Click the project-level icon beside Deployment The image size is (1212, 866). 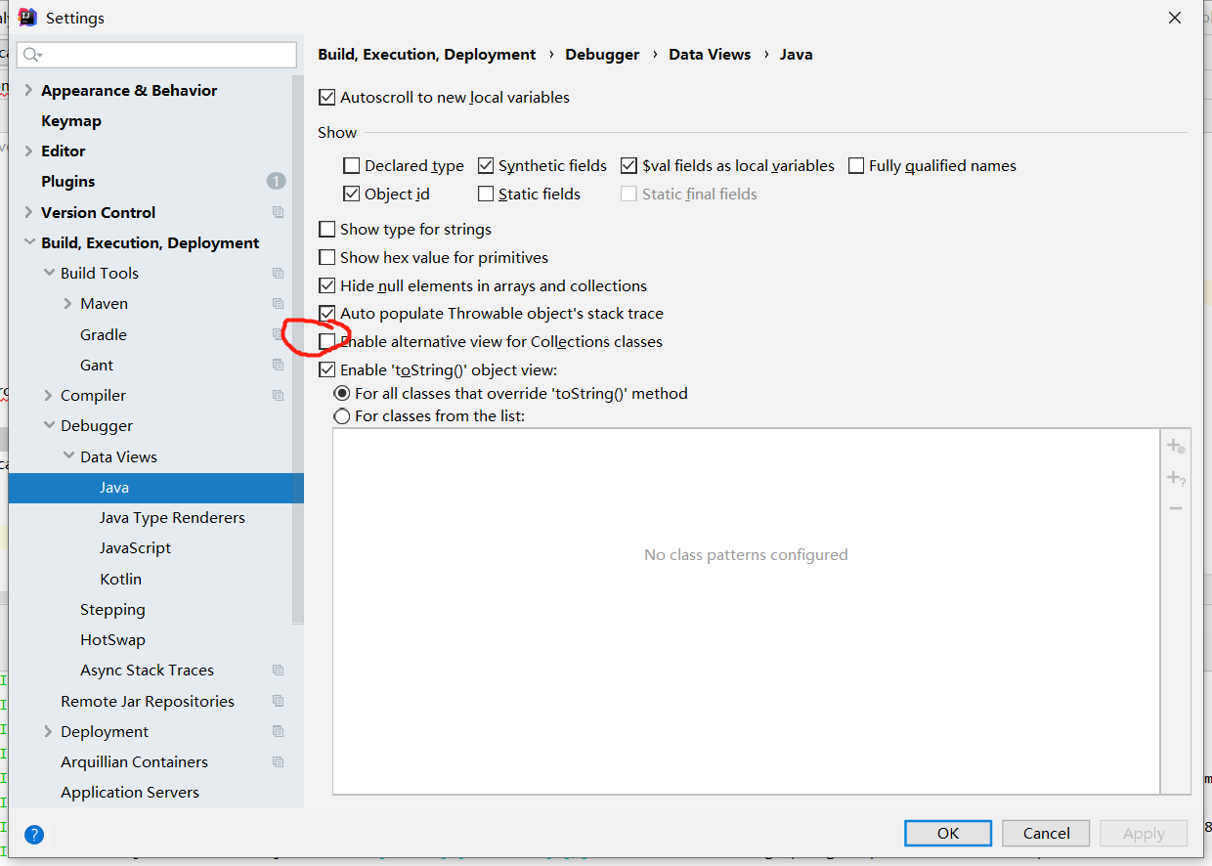point(279,731)
